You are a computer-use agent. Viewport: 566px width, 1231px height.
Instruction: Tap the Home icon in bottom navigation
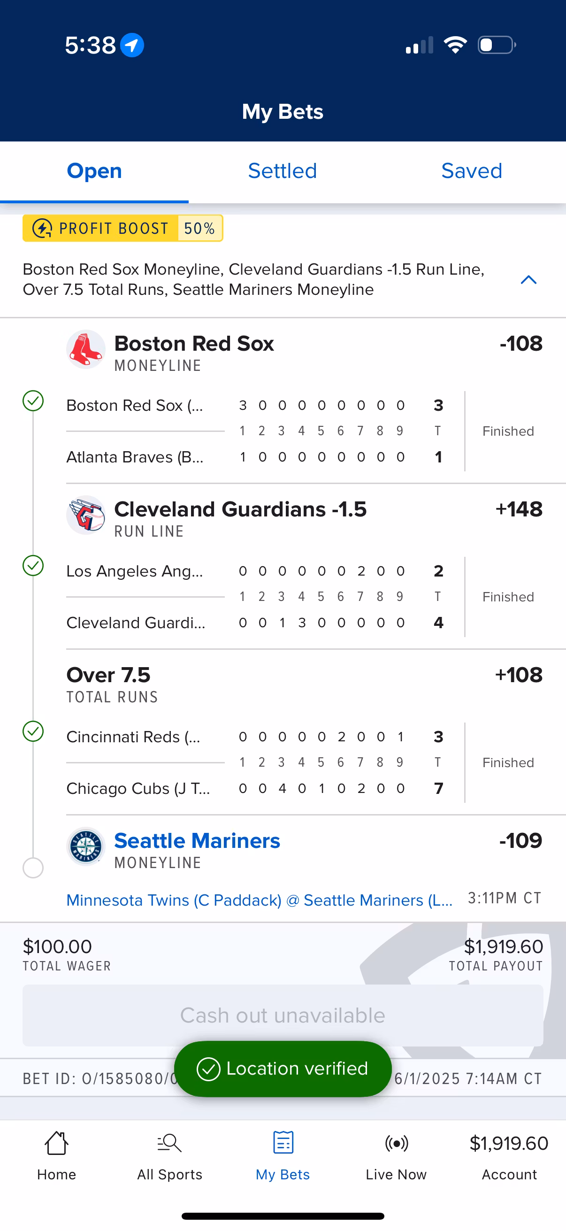(56, 1143)
